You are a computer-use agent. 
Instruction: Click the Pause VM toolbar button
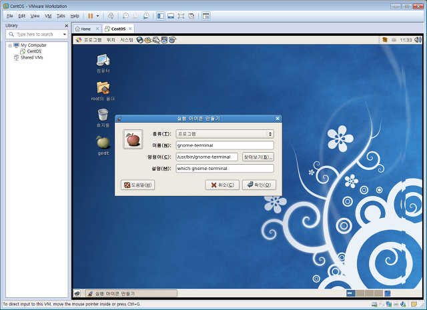(91, 16)
